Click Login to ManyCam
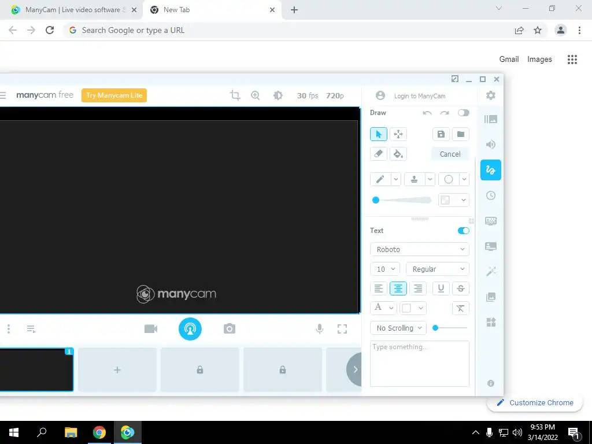Screen dimensions: 592x444 (x=420, y=96)
